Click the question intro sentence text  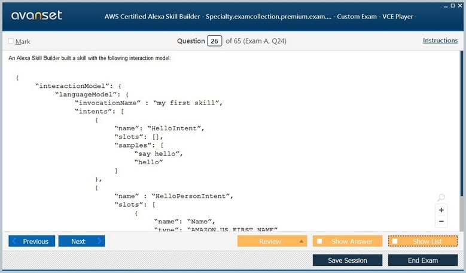[90, 58]
